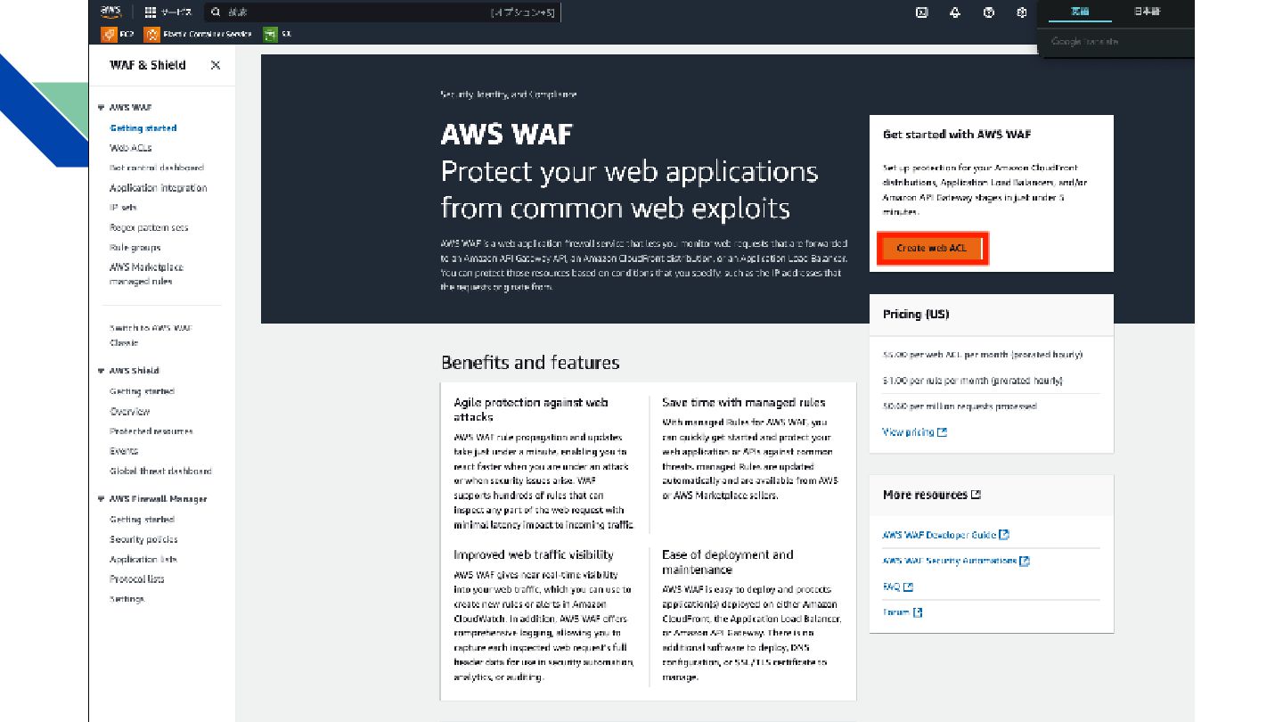
Task: Open Global threat dashboard
Action: coord(161,471)
